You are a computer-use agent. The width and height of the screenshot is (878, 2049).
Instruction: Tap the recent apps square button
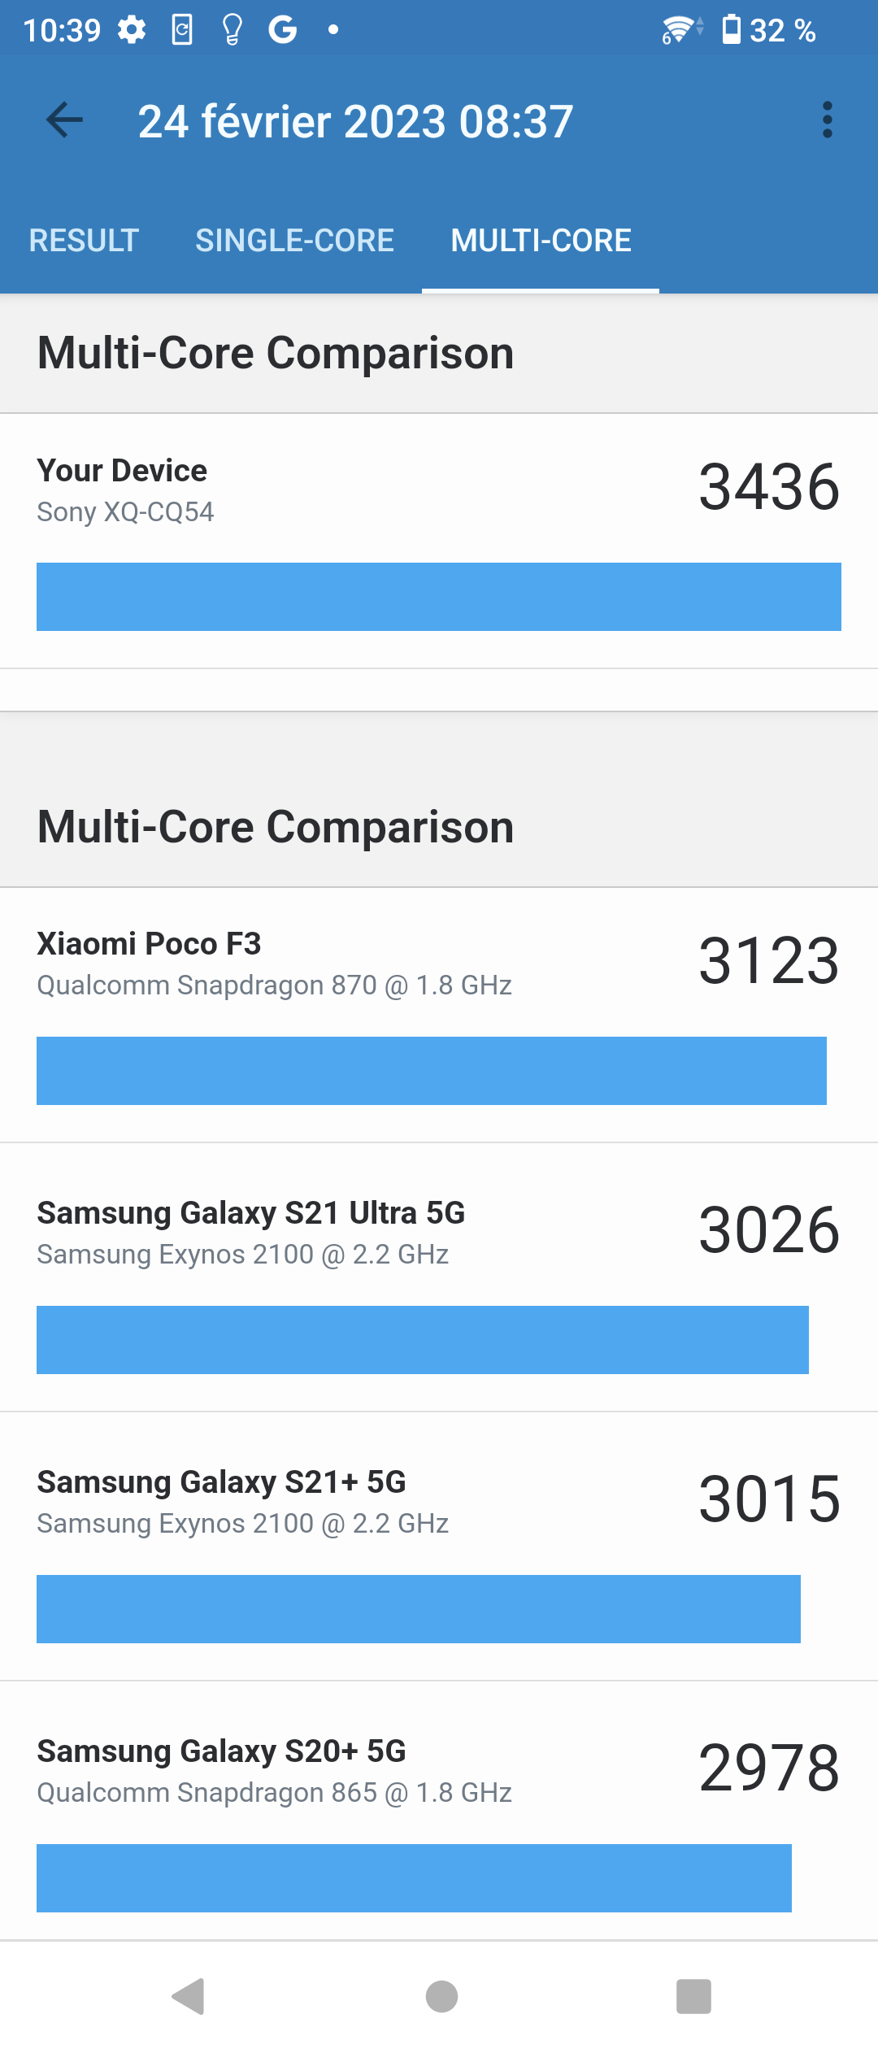693,1996
